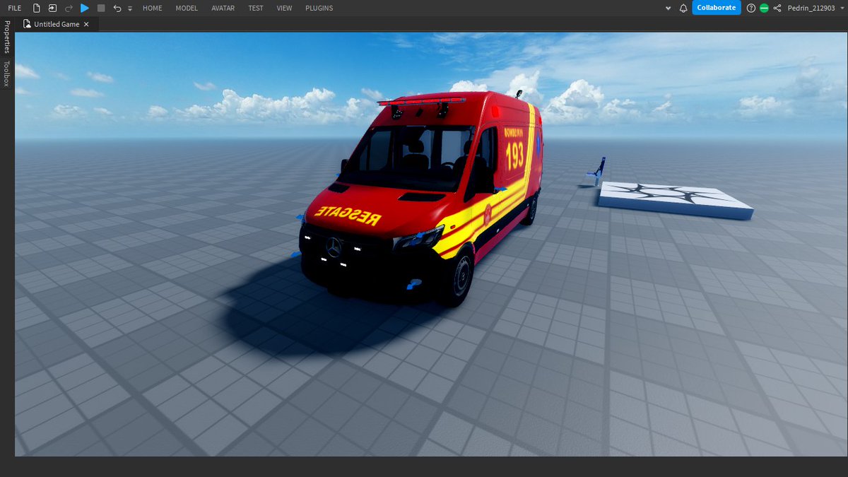
Task: Click the New file icon
Action: pyautogui.click(x=37, y=8)
